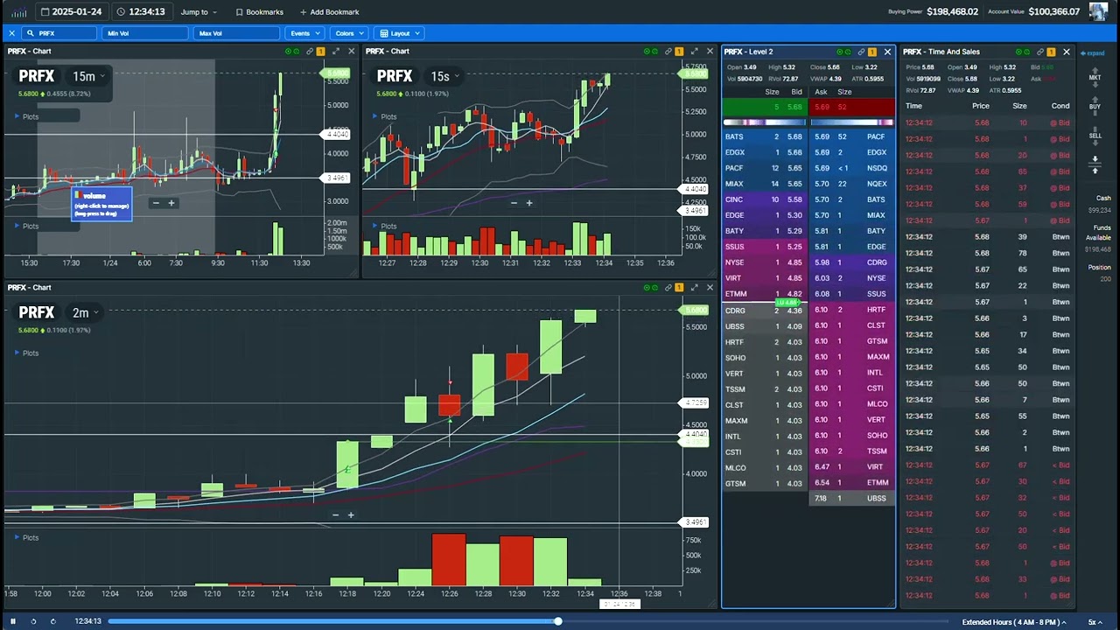Change the 15m chart timeframe dropdown
1120x630 pixels.
(x=88, y=76)
